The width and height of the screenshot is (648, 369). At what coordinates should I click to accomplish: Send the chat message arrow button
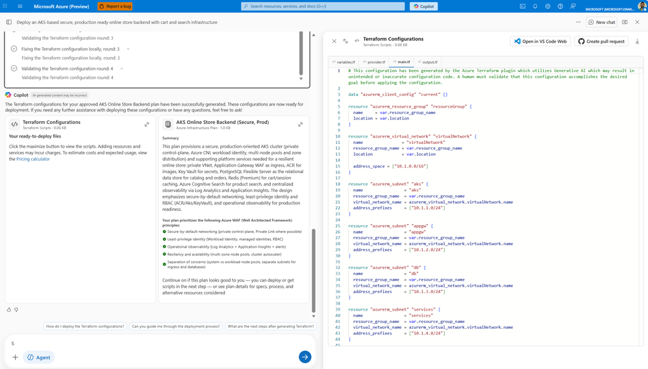[x=305, y=357]
